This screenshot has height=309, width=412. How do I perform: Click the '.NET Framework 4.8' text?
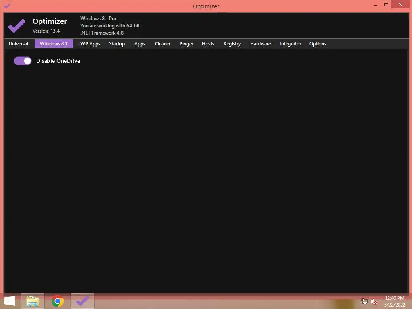point(102,33)
